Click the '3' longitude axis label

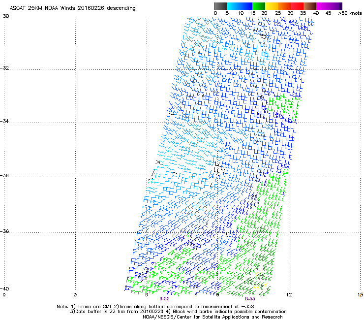coord(75,295)
